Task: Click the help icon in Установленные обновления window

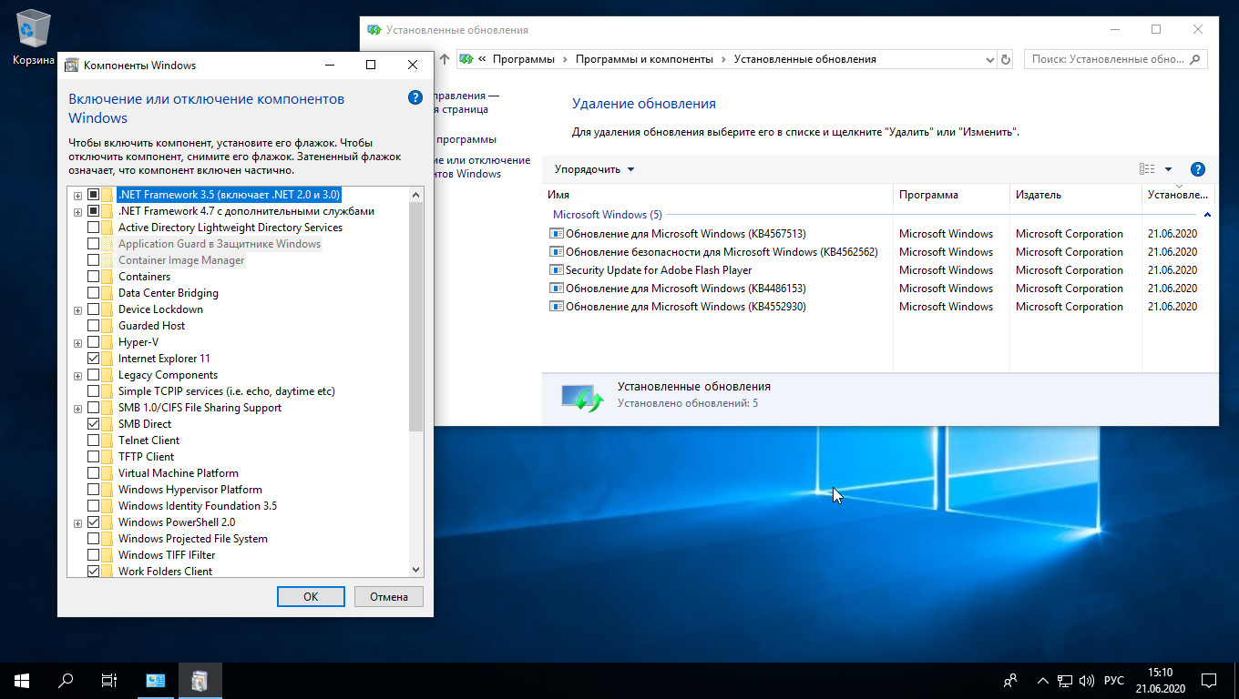Action: (1198, 169)
